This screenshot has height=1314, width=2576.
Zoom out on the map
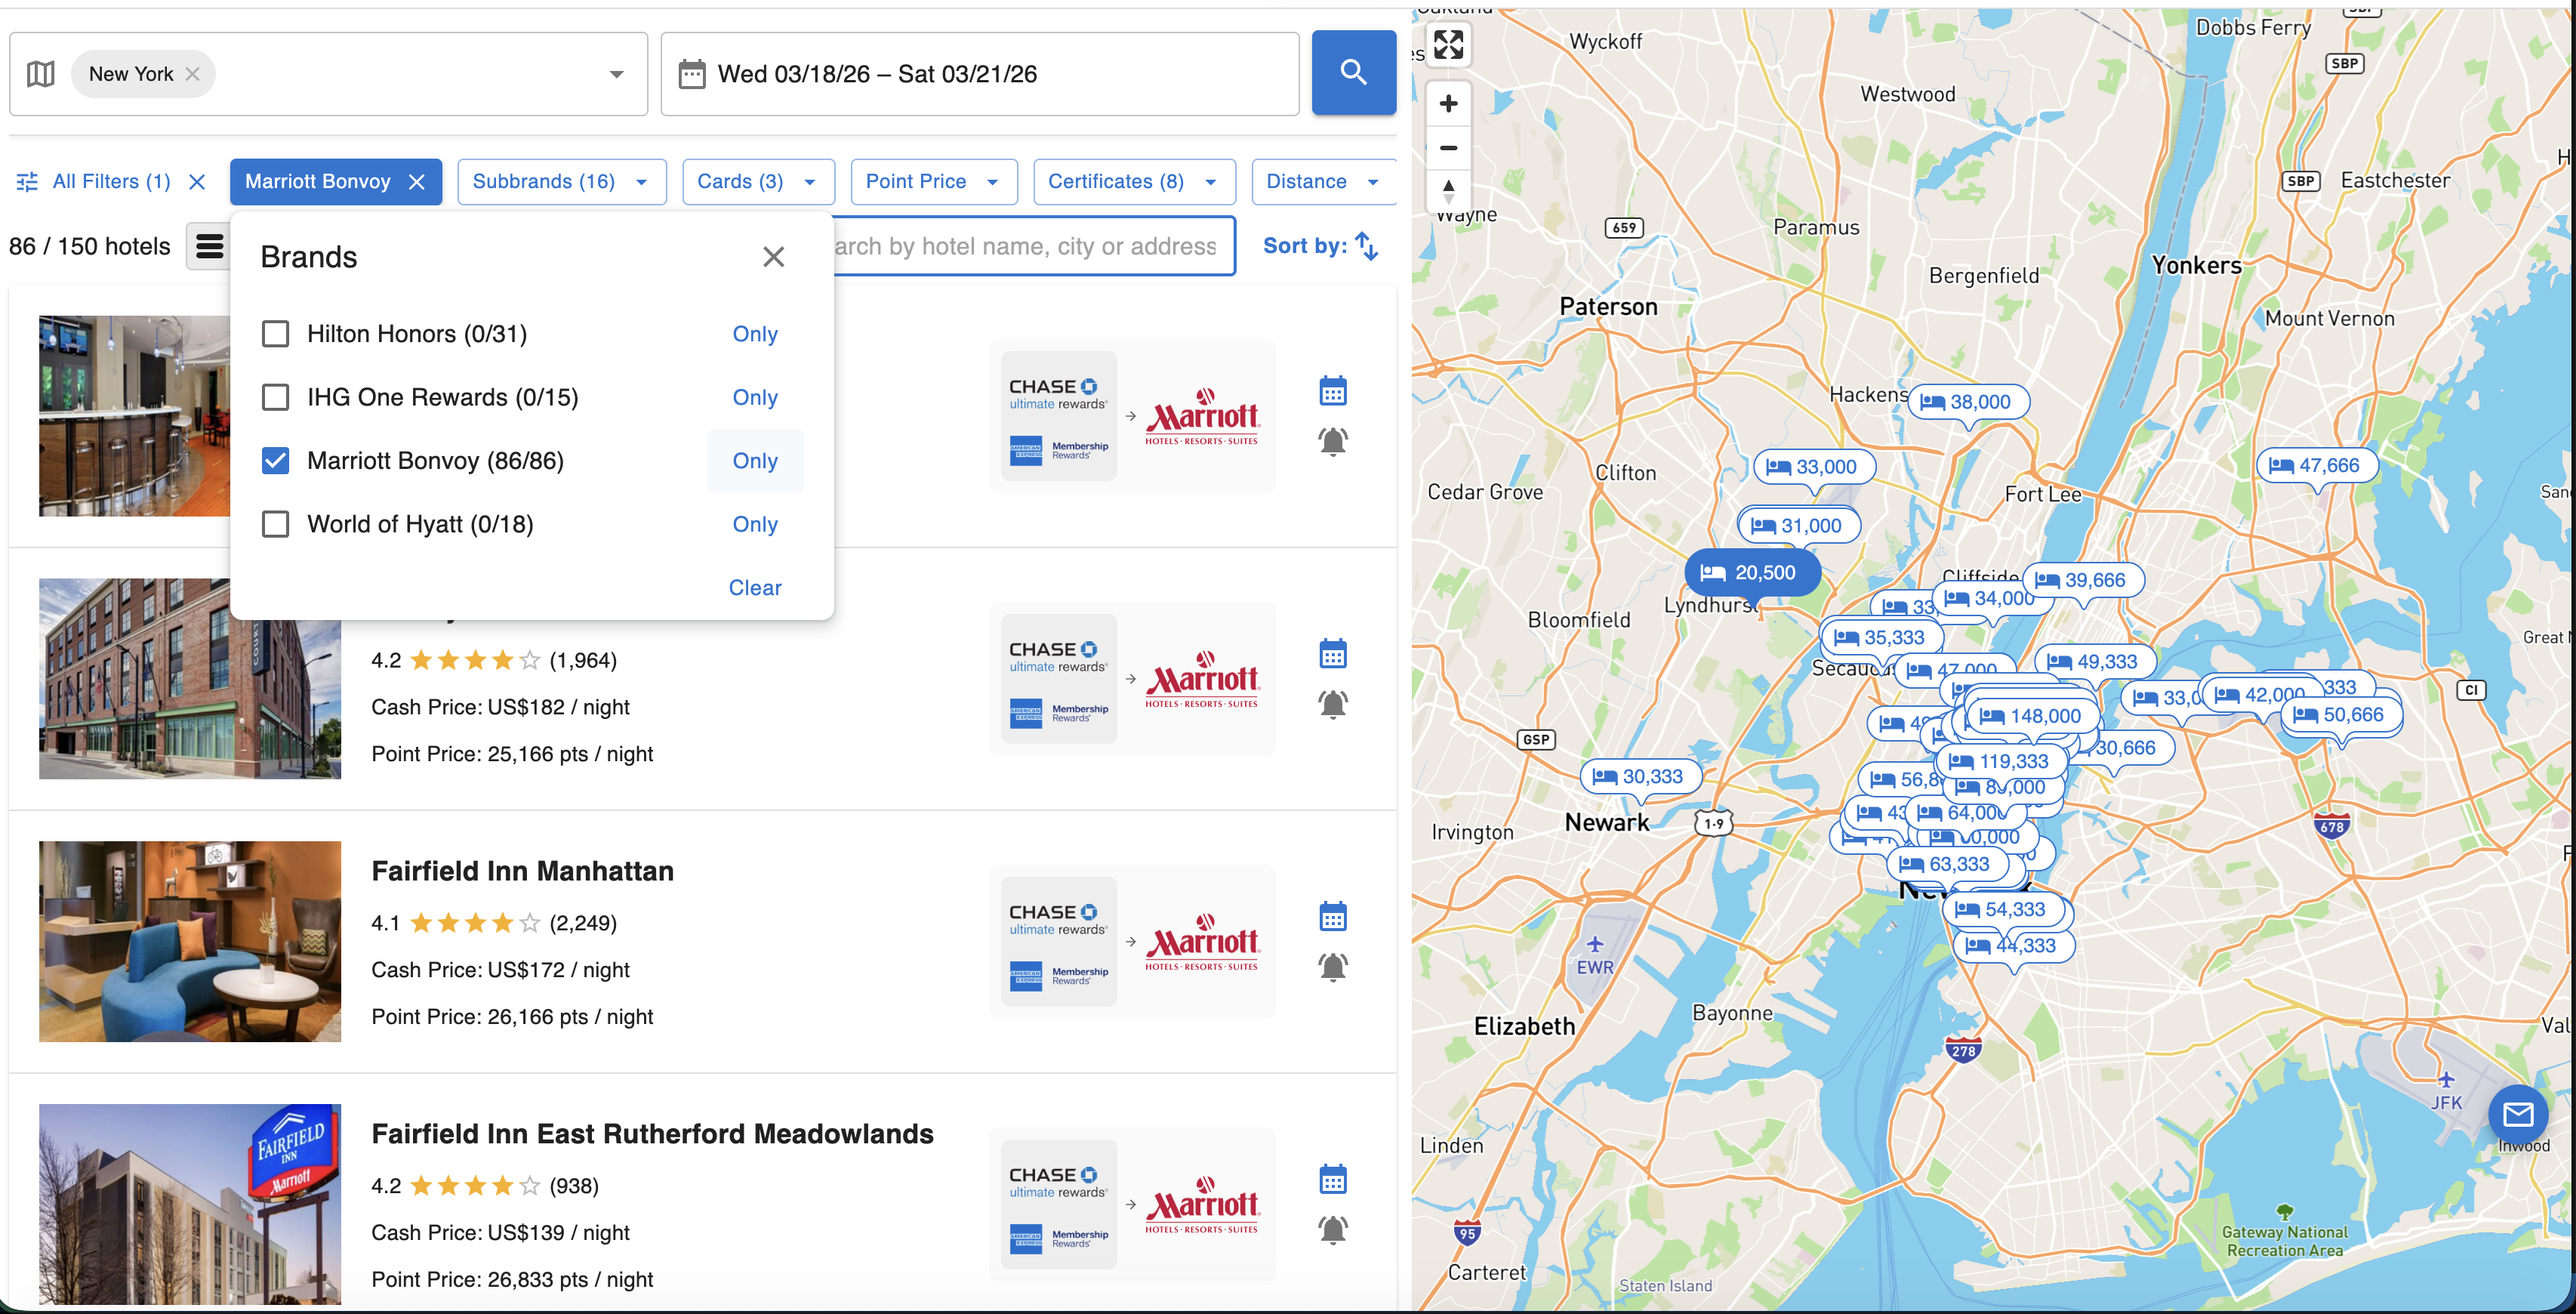pyautogui.click(x=1448, y=147)
